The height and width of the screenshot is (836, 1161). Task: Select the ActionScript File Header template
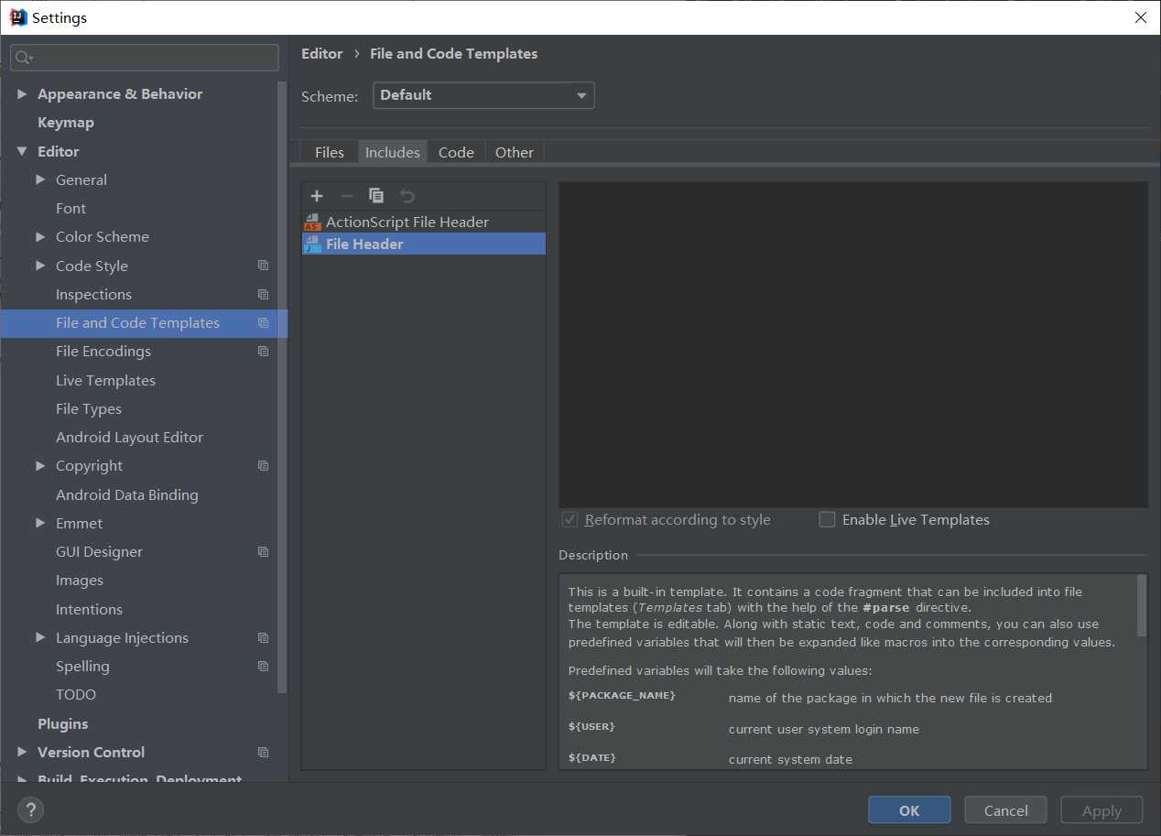(x=407, y=222)
